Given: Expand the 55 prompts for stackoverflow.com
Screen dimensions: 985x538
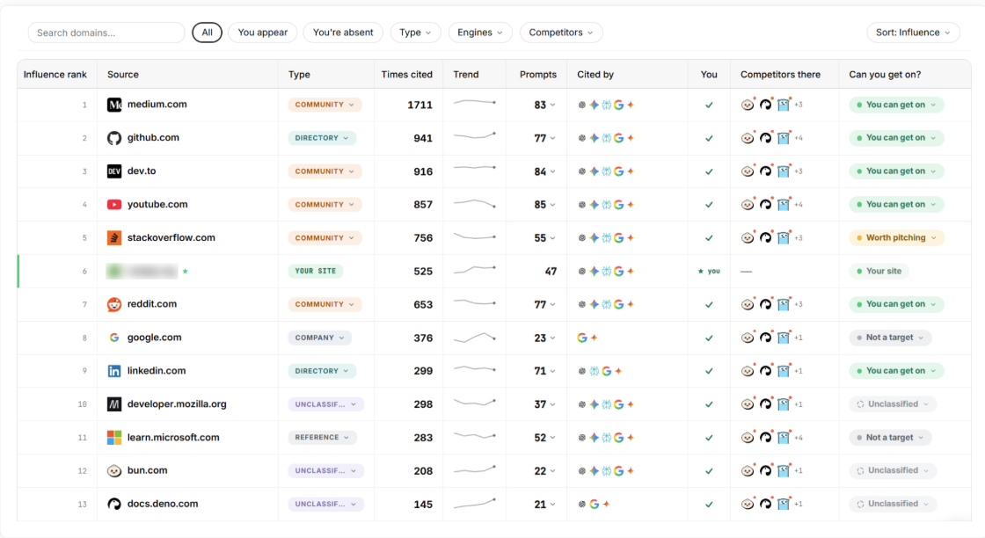Looking at the screenshot, I should pyautogui.click(x=544, y=238).
